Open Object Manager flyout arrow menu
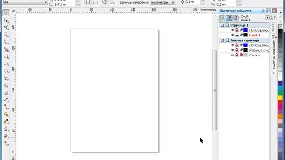 tap(267, 18)
